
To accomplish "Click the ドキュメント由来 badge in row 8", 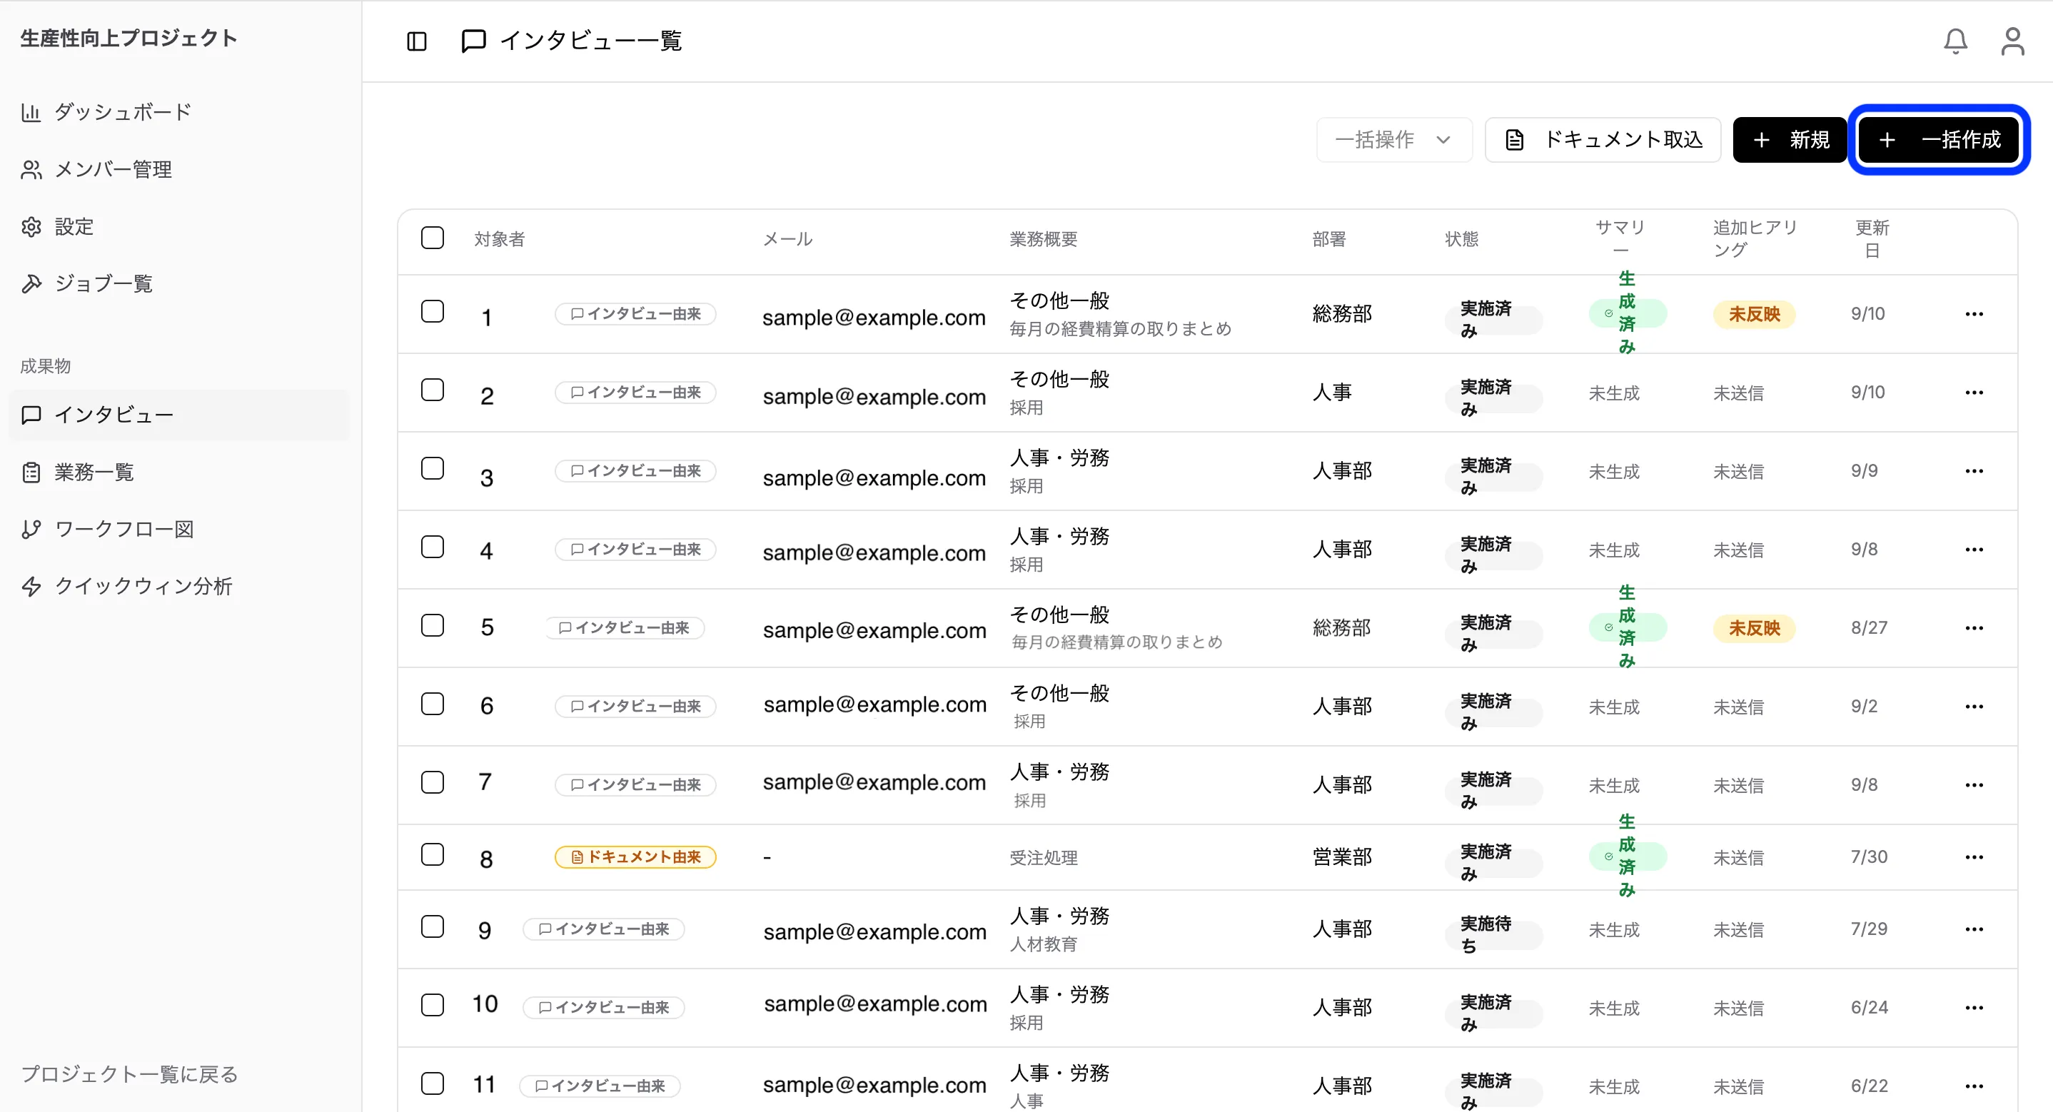I will [x=635, y=857].
